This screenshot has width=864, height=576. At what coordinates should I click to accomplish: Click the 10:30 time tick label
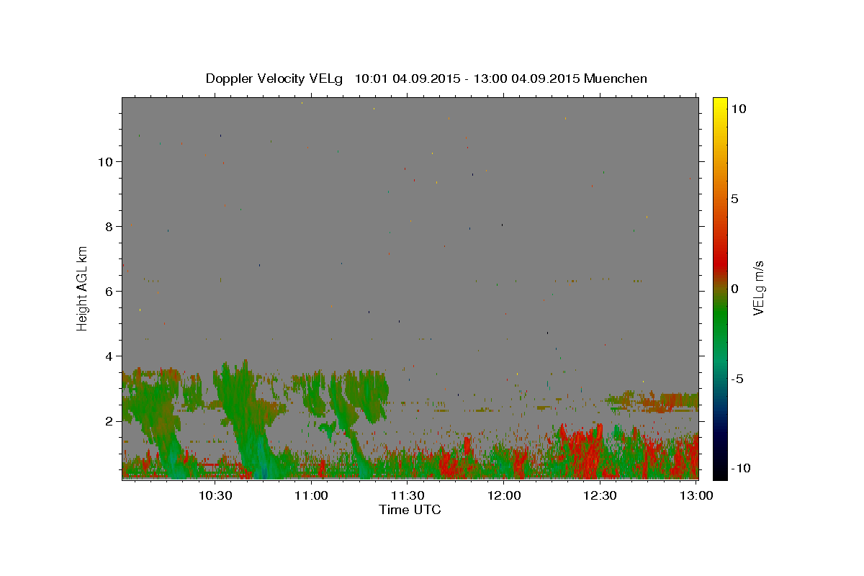[x=215, y=495]
